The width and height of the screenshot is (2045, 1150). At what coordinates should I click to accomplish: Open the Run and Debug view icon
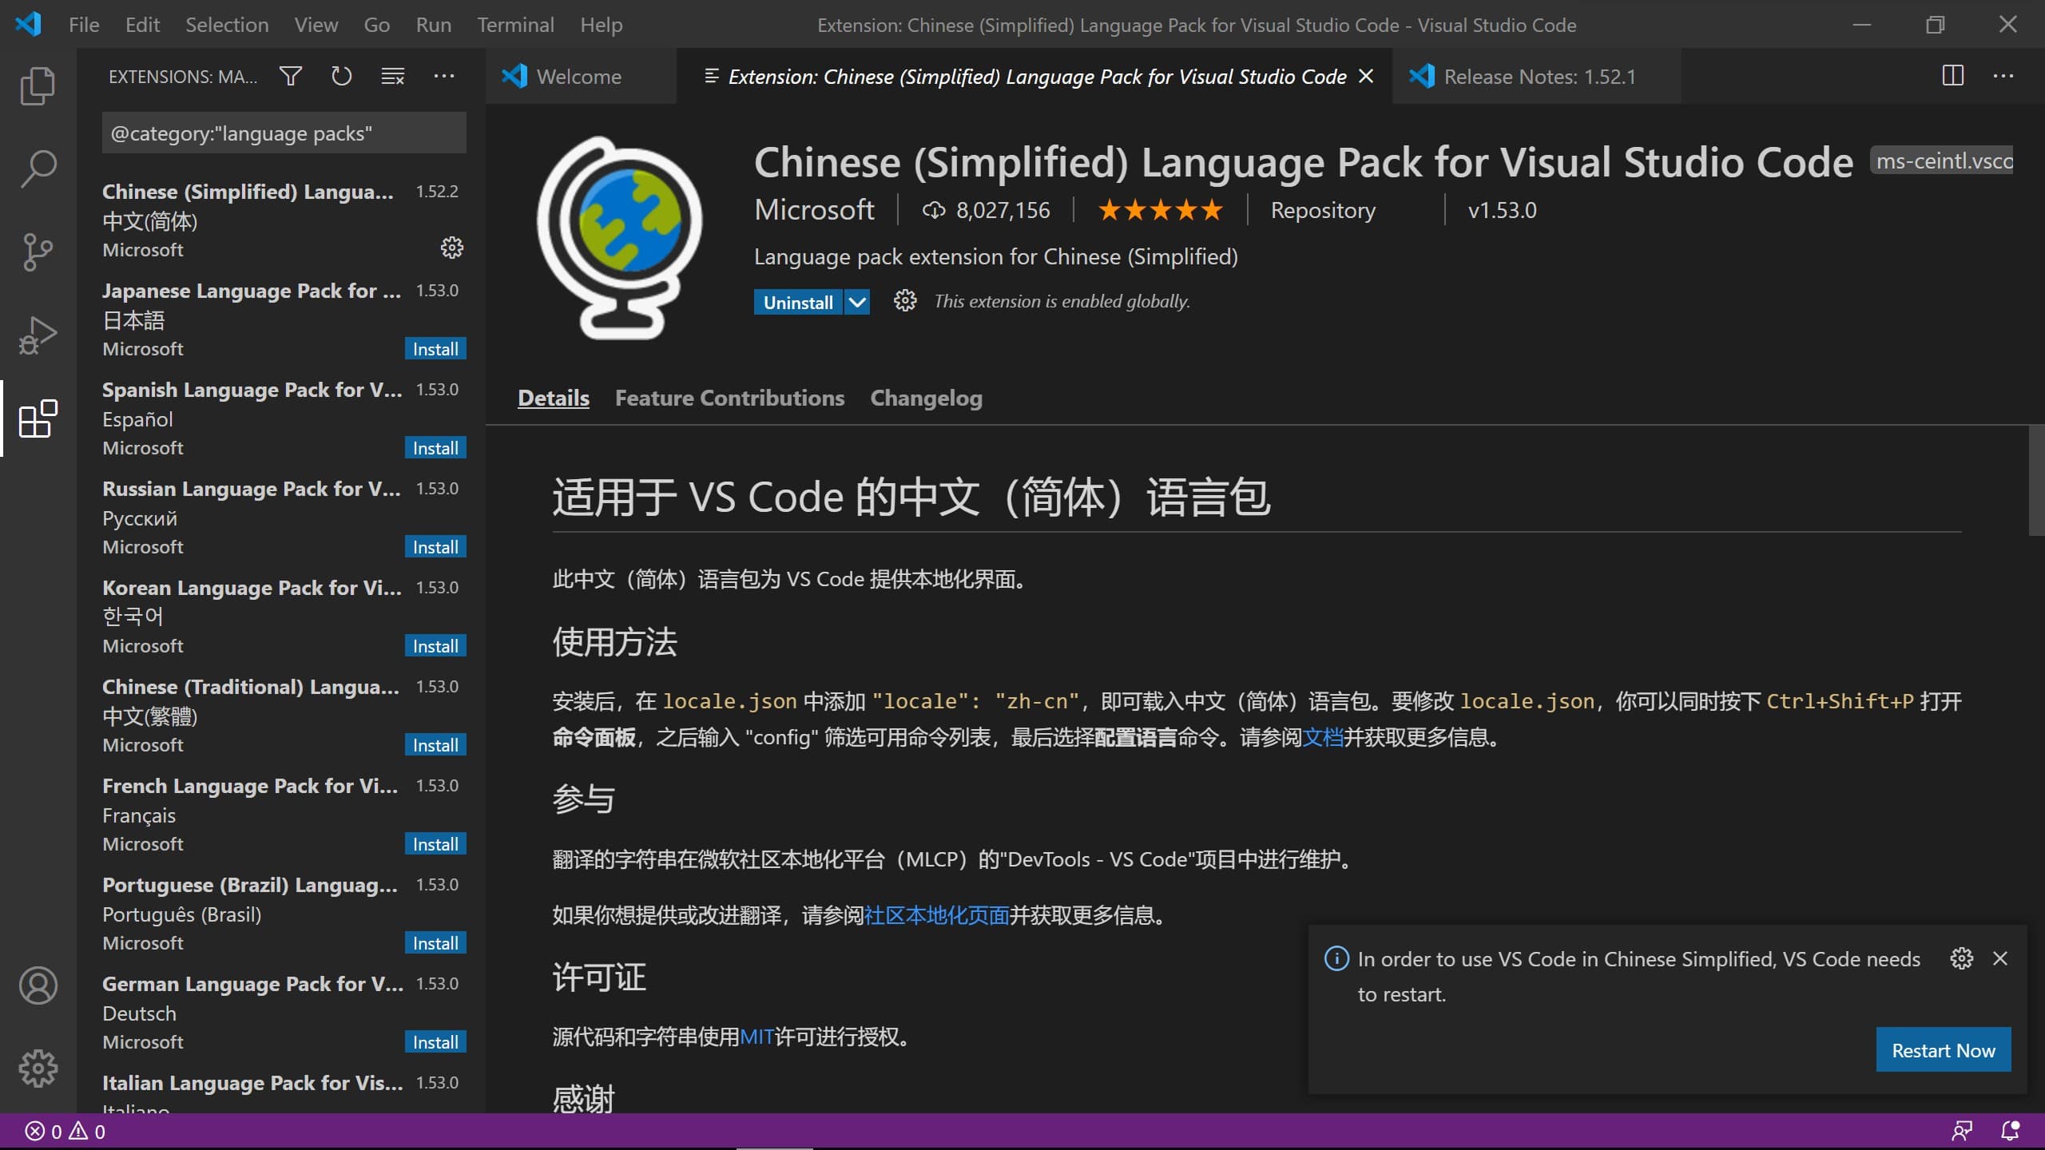pos(38,335)
